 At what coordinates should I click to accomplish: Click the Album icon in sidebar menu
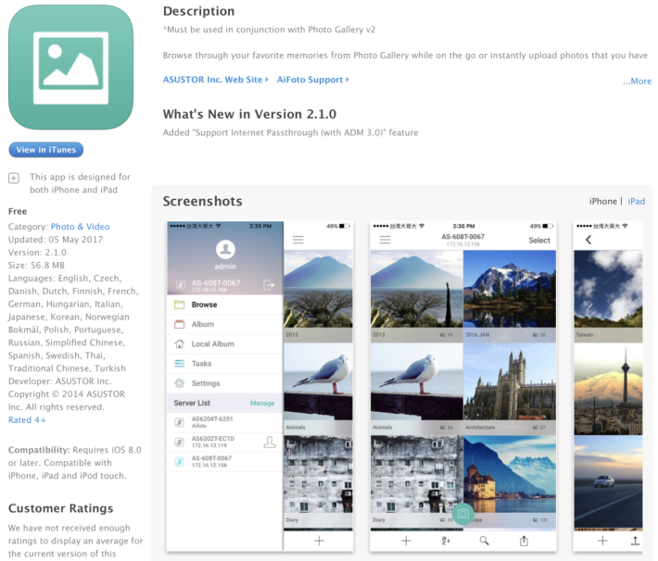(179, 324)
